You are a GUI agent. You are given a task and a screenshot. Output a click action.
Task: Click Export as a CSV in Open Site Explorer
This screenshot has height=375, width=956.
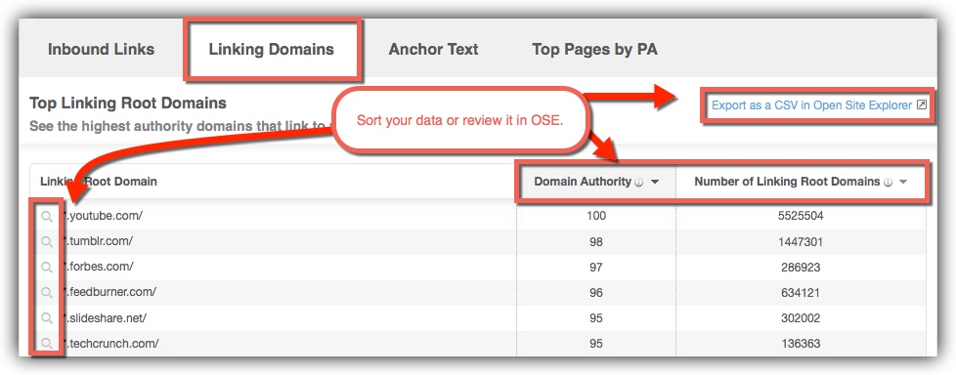(x=811, y=105)
